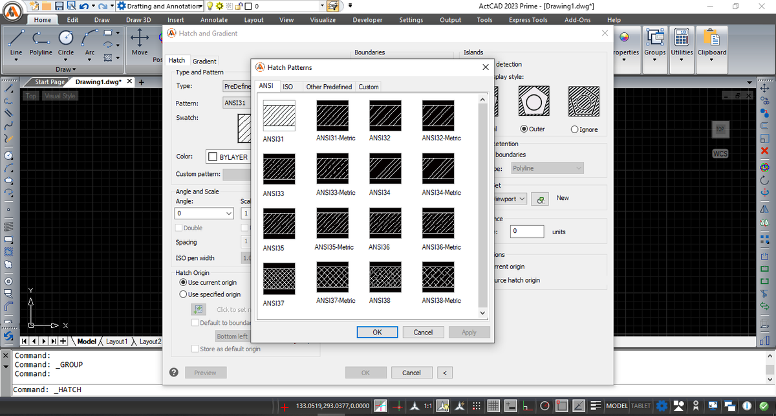776x416 pixels.
Task: Open file with the folder icon
Action: tap(47, 6)
